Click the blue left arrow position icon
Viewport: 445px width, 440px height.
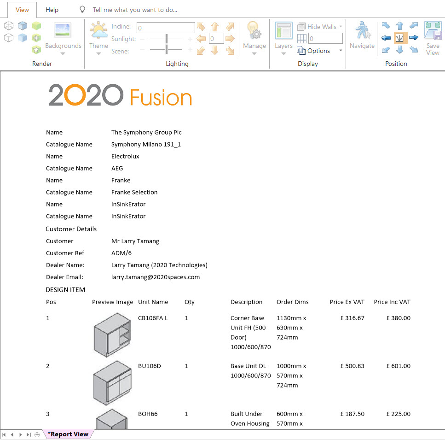tap(386, 38)
